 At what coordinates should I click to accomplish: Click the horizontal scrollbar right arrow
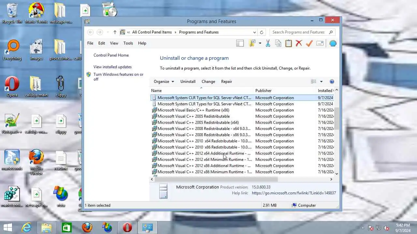tap(331, 179)
